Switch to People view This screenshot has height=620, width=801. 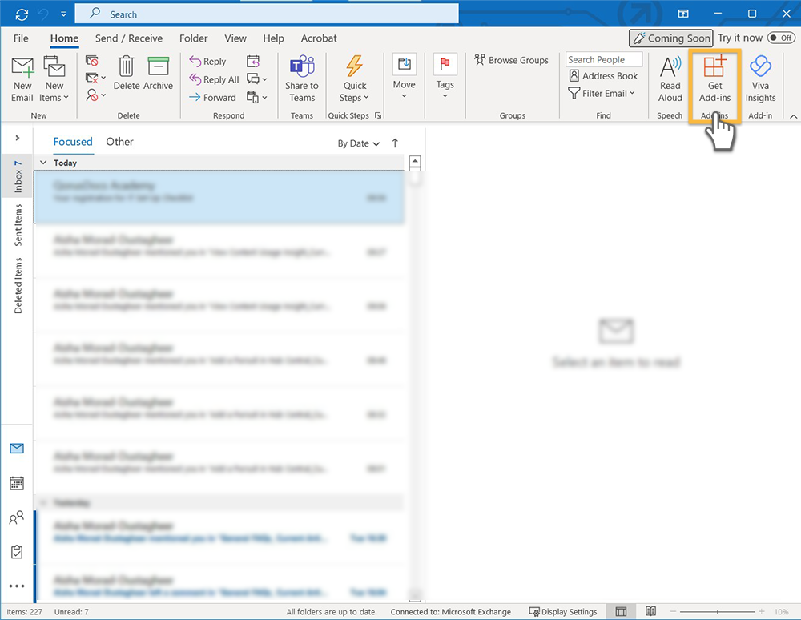[17, 517]
